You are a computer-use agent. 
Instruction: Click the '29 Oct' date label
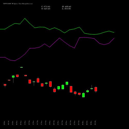tap(4, 123)
